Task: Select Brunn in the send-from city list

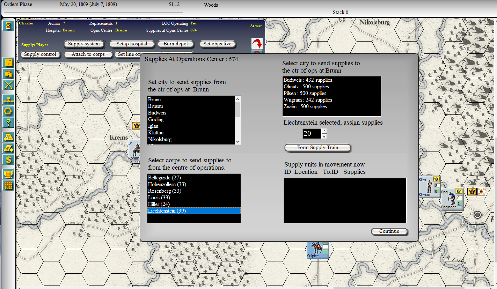Action: click(x=191, y=99)
